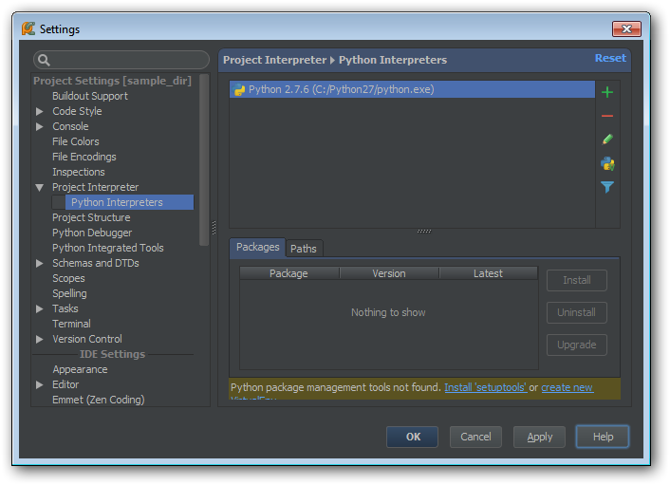Open Schemas and DTDs settings
The width and height of the screenshot is (670, 485).
pyautogui.click(x=96, y=263)
